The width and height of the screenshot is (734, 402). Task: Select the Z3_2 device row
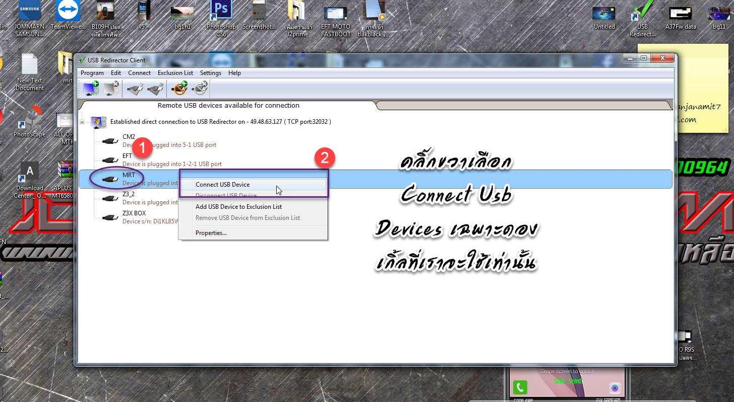[x=376, y=198]
